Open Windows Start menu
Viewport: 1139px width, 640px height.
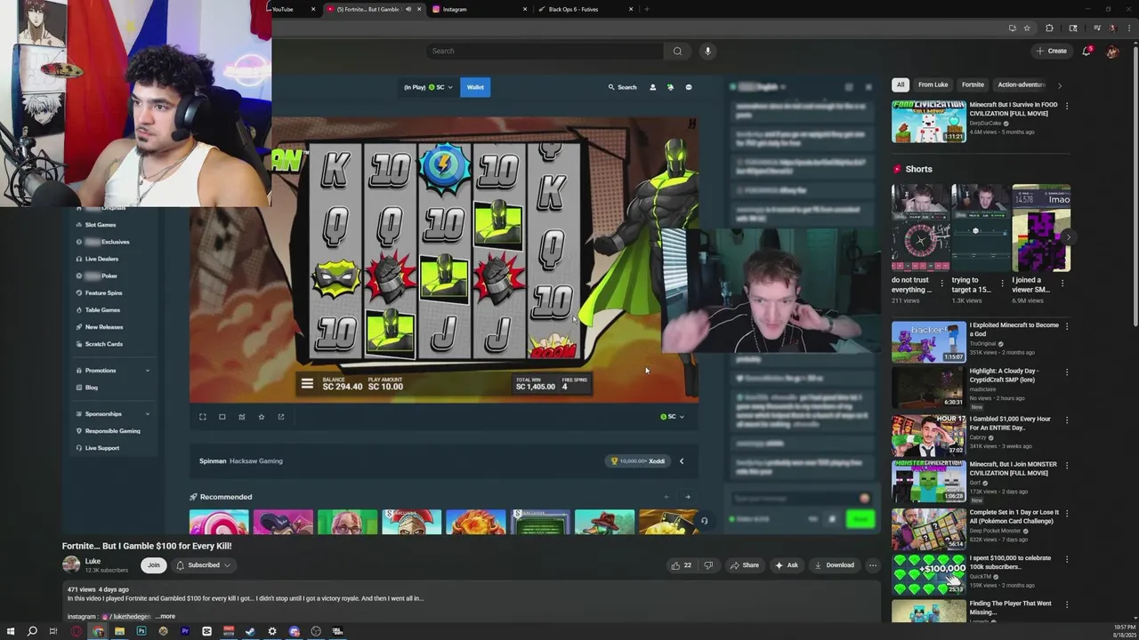11,631
